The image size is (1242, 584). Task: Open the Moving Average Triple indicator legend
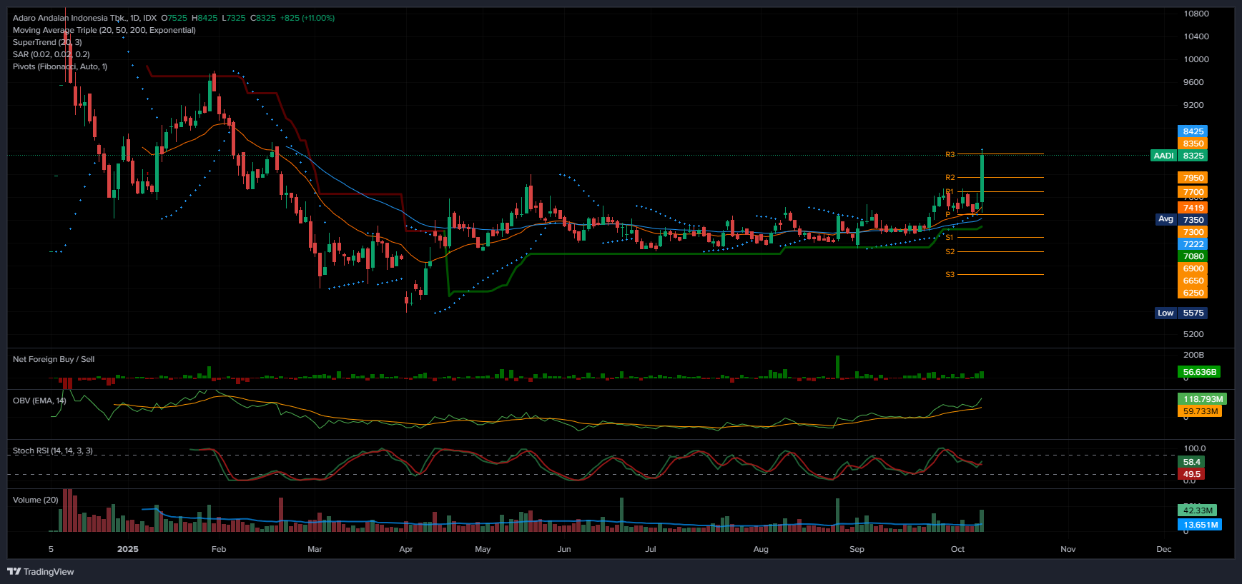(104, 30)
